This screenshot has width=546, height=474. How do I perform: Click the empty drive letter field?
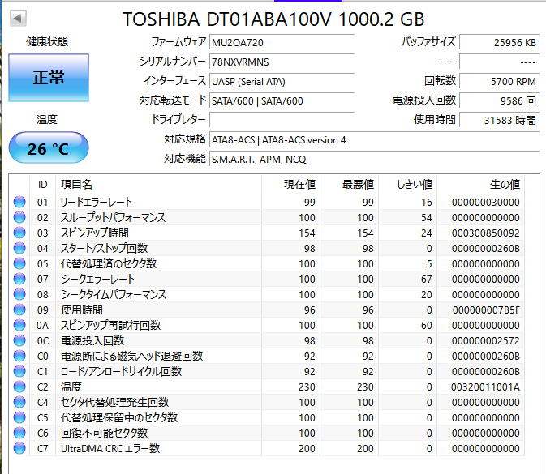click(x=282, y=121)
